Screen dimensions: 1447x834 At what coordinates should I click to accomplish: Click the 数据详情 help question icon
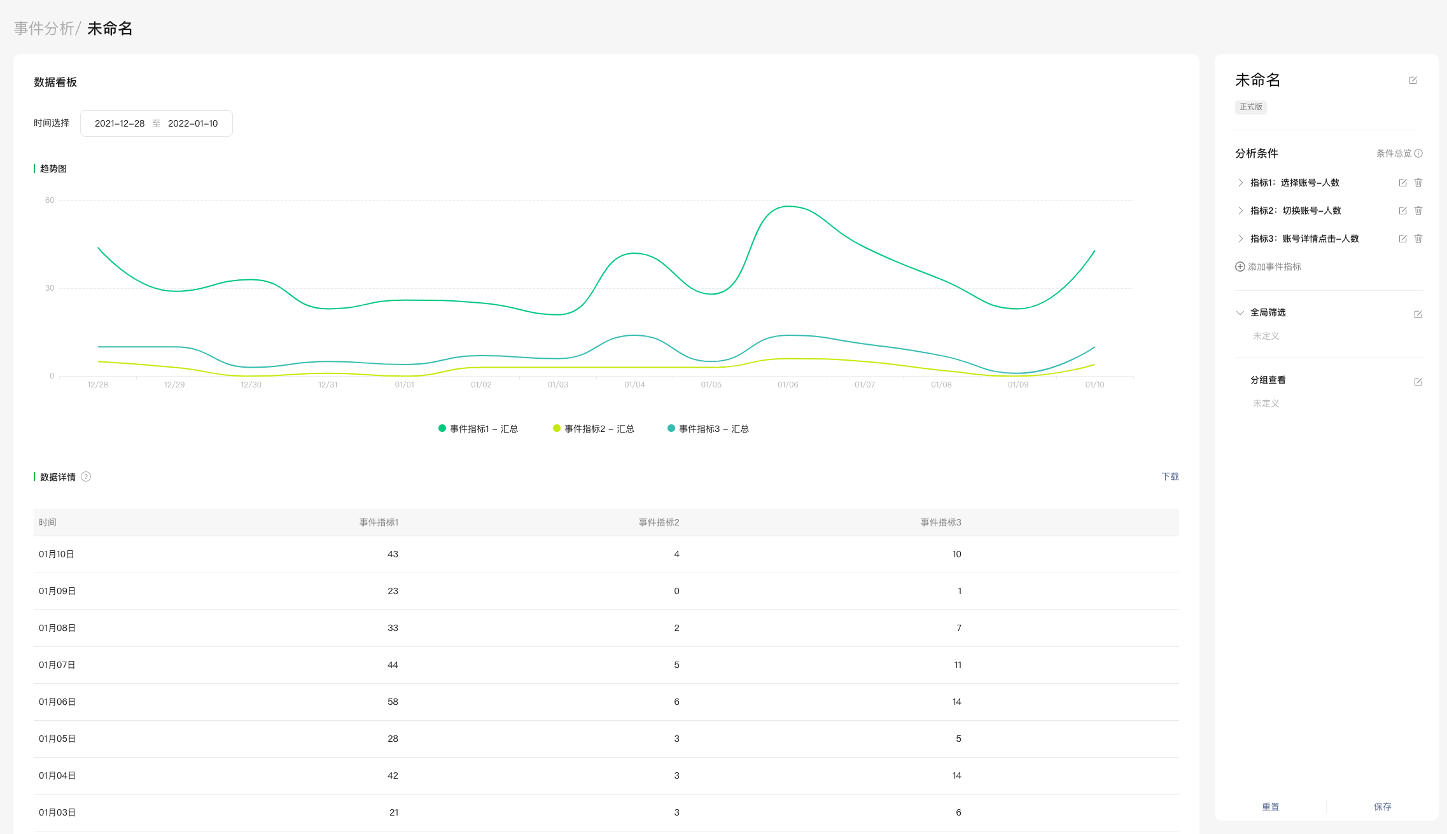[86, 476]
